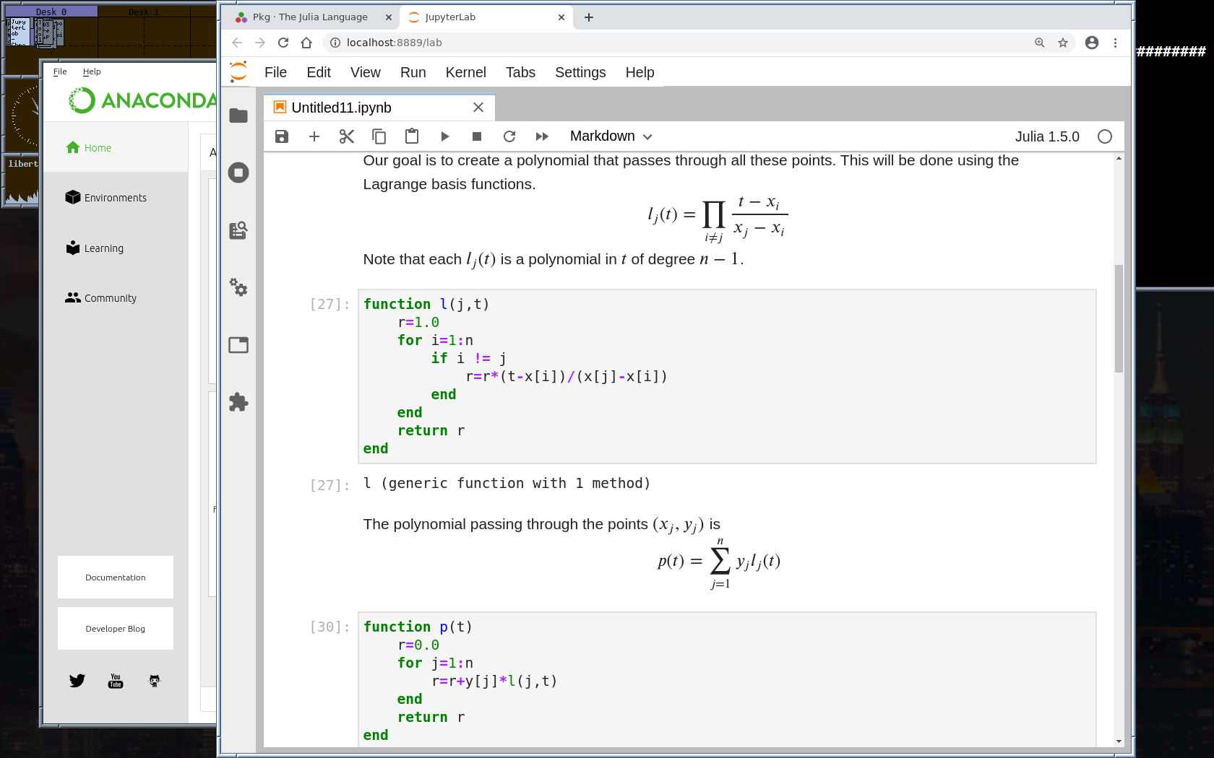Expand the Markdown cell type dropdown
Image resolution: width=1214 pixels, height=758 pixels.
click(611, 136)
